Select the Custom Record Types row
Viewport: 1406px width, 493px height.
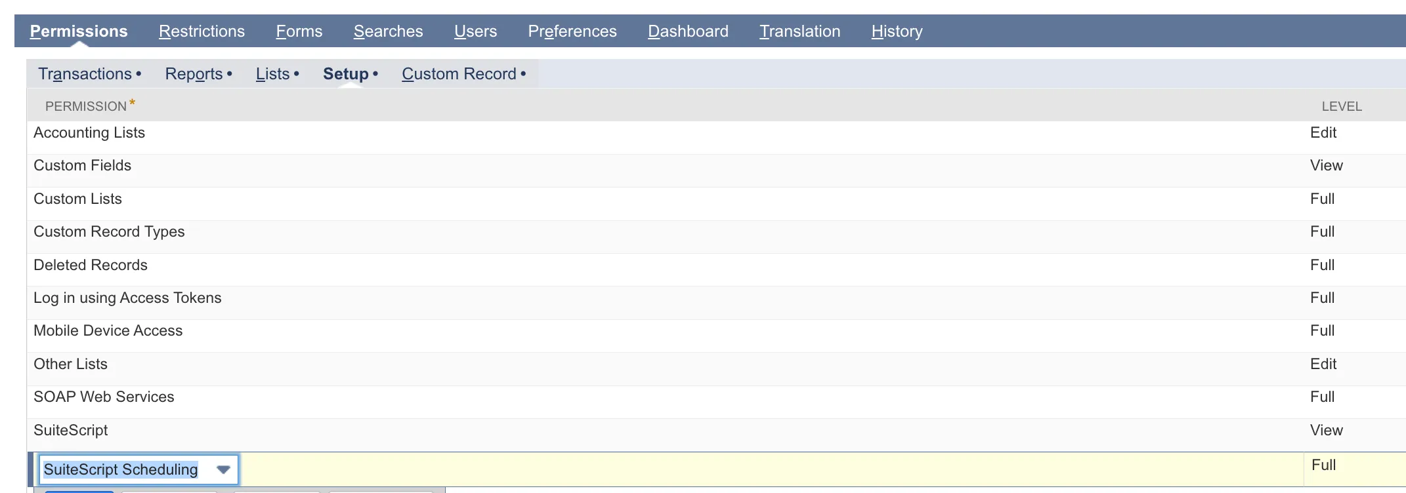pos(716,237)
